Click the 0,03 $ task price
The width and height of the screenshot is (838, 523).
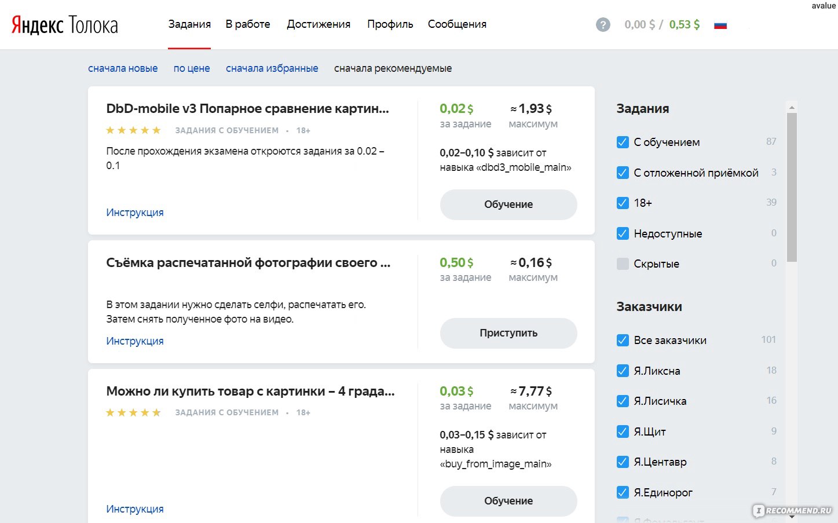[x=456, y=392]
